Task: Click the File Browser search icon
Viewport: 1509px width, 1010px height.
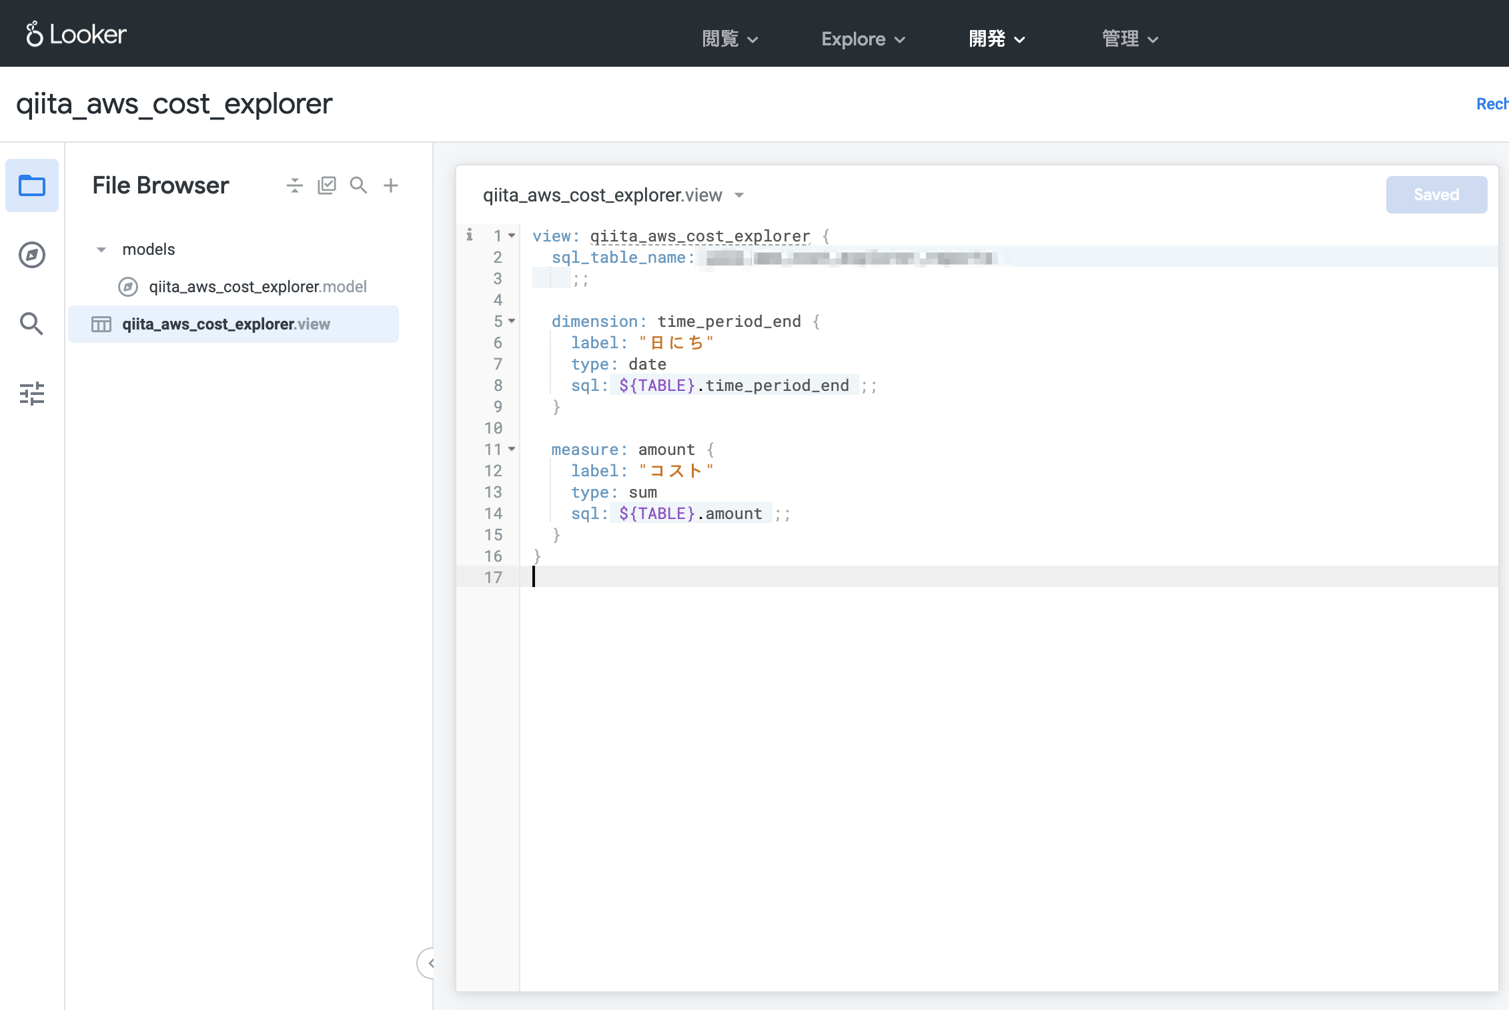Action: pyautogui.click(x=359, y=185)
